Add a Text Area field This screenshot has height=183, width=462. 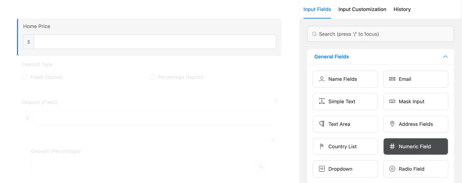345,124
